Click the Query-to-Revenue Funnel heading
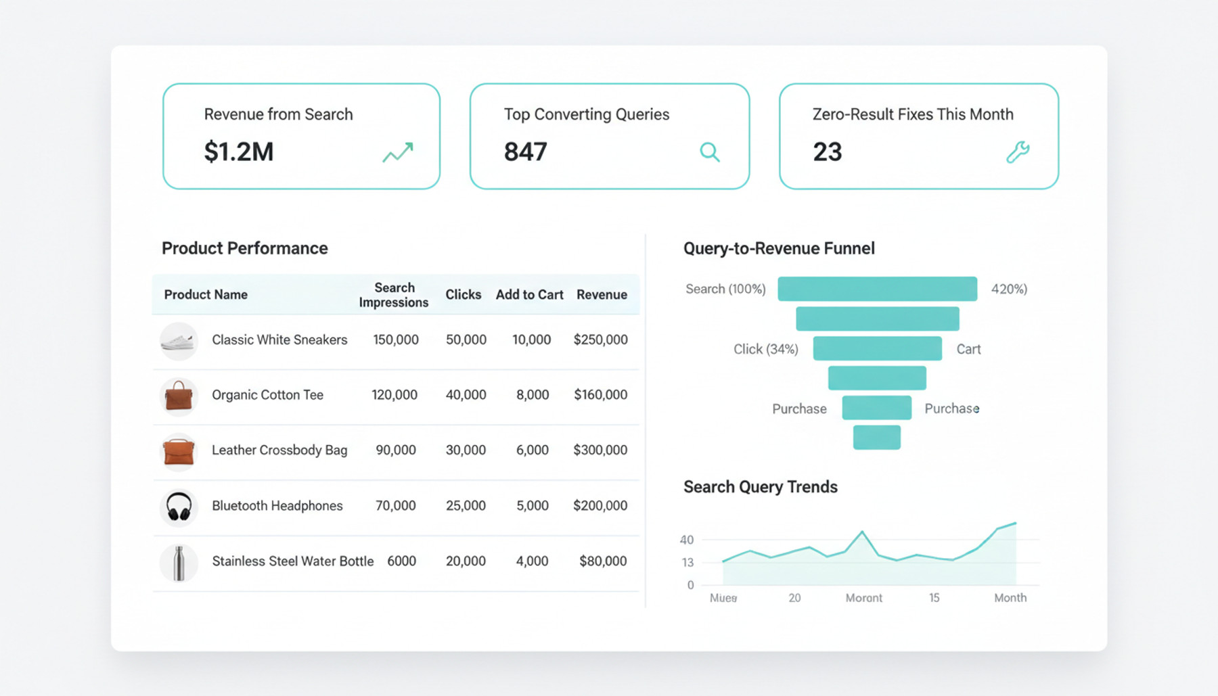This screenshot has width=1218, height=696. 779,248
